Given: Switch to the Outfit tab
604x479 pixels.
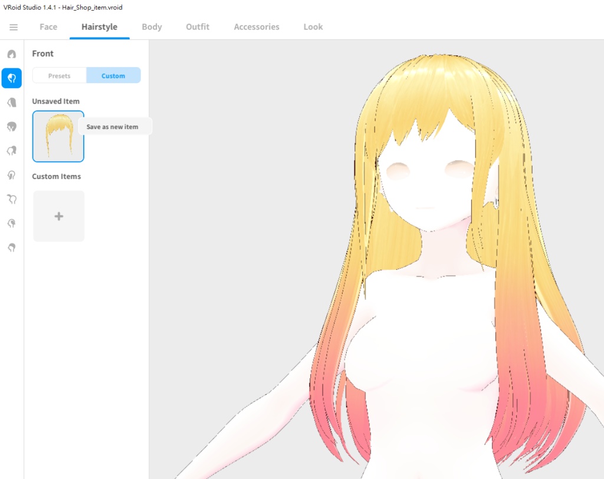Looking at the screenshot, I should coord(197,27).
